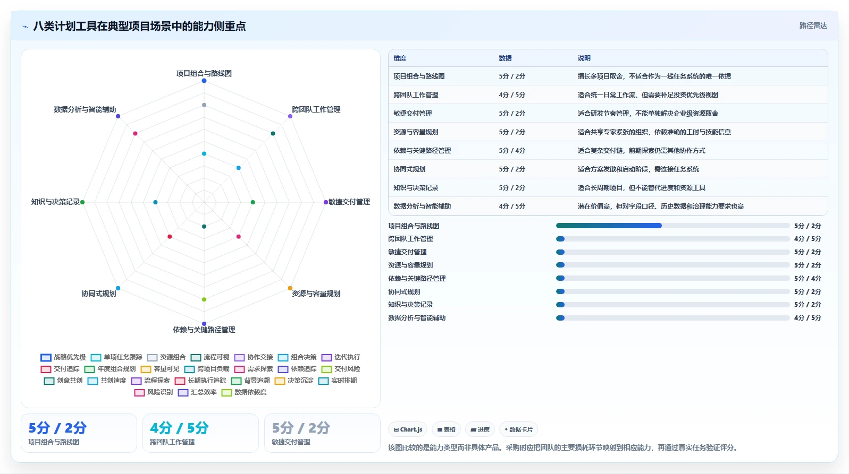Viewport: 849px width, 474px height.
Task: Toggle the 迭代执行 legend item
Action: [x=341, y=357]
